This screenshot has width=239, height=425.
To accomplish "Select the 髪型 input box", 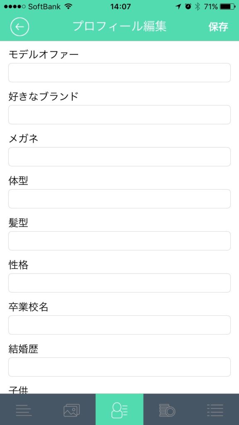I will (x=119, y=241).
